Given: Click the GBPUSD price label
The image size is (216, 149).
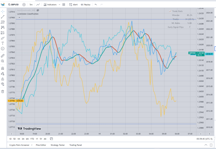Looking at the screenshot, I should 192,53.
